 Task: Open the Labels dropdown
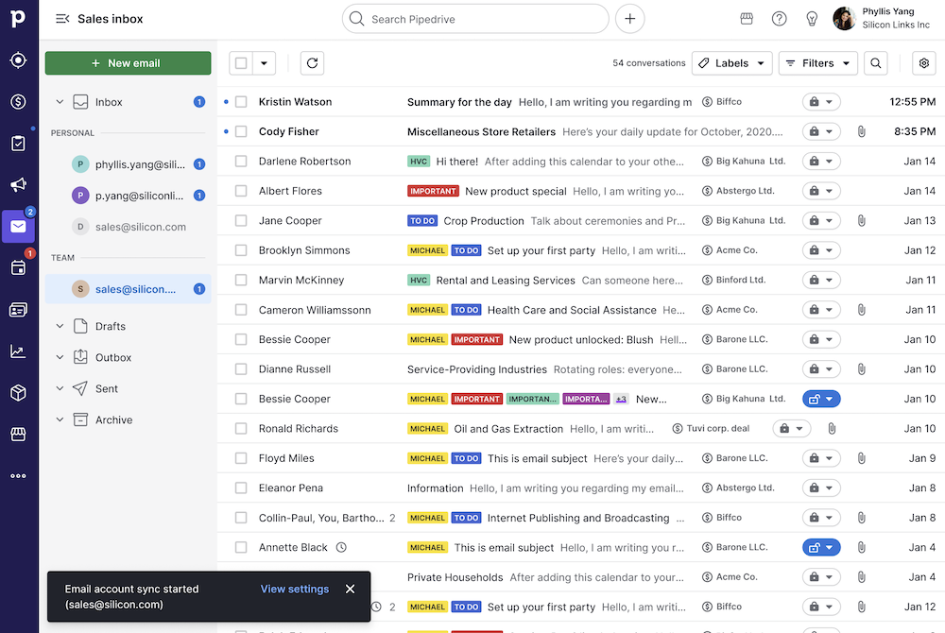tap(731, 62)
